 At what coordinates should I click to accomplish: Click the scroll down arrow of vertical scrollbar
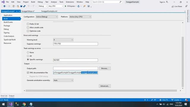183,88
